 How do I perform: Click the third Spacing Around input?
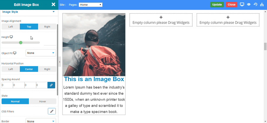(30, 85)
